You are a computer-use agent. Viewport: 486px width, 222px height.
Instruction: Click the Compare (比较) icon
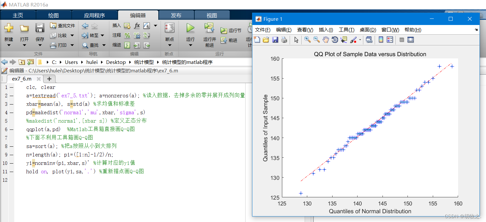(x=53, y=35)
